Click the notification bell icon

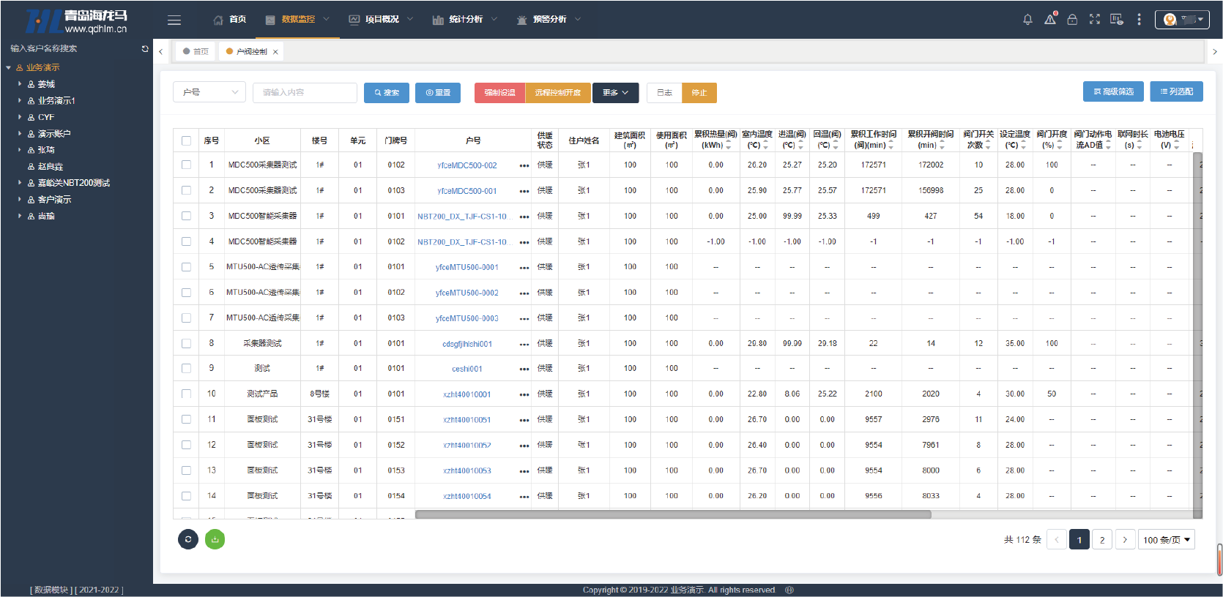pyautogui.click(x=1027, y=20)
